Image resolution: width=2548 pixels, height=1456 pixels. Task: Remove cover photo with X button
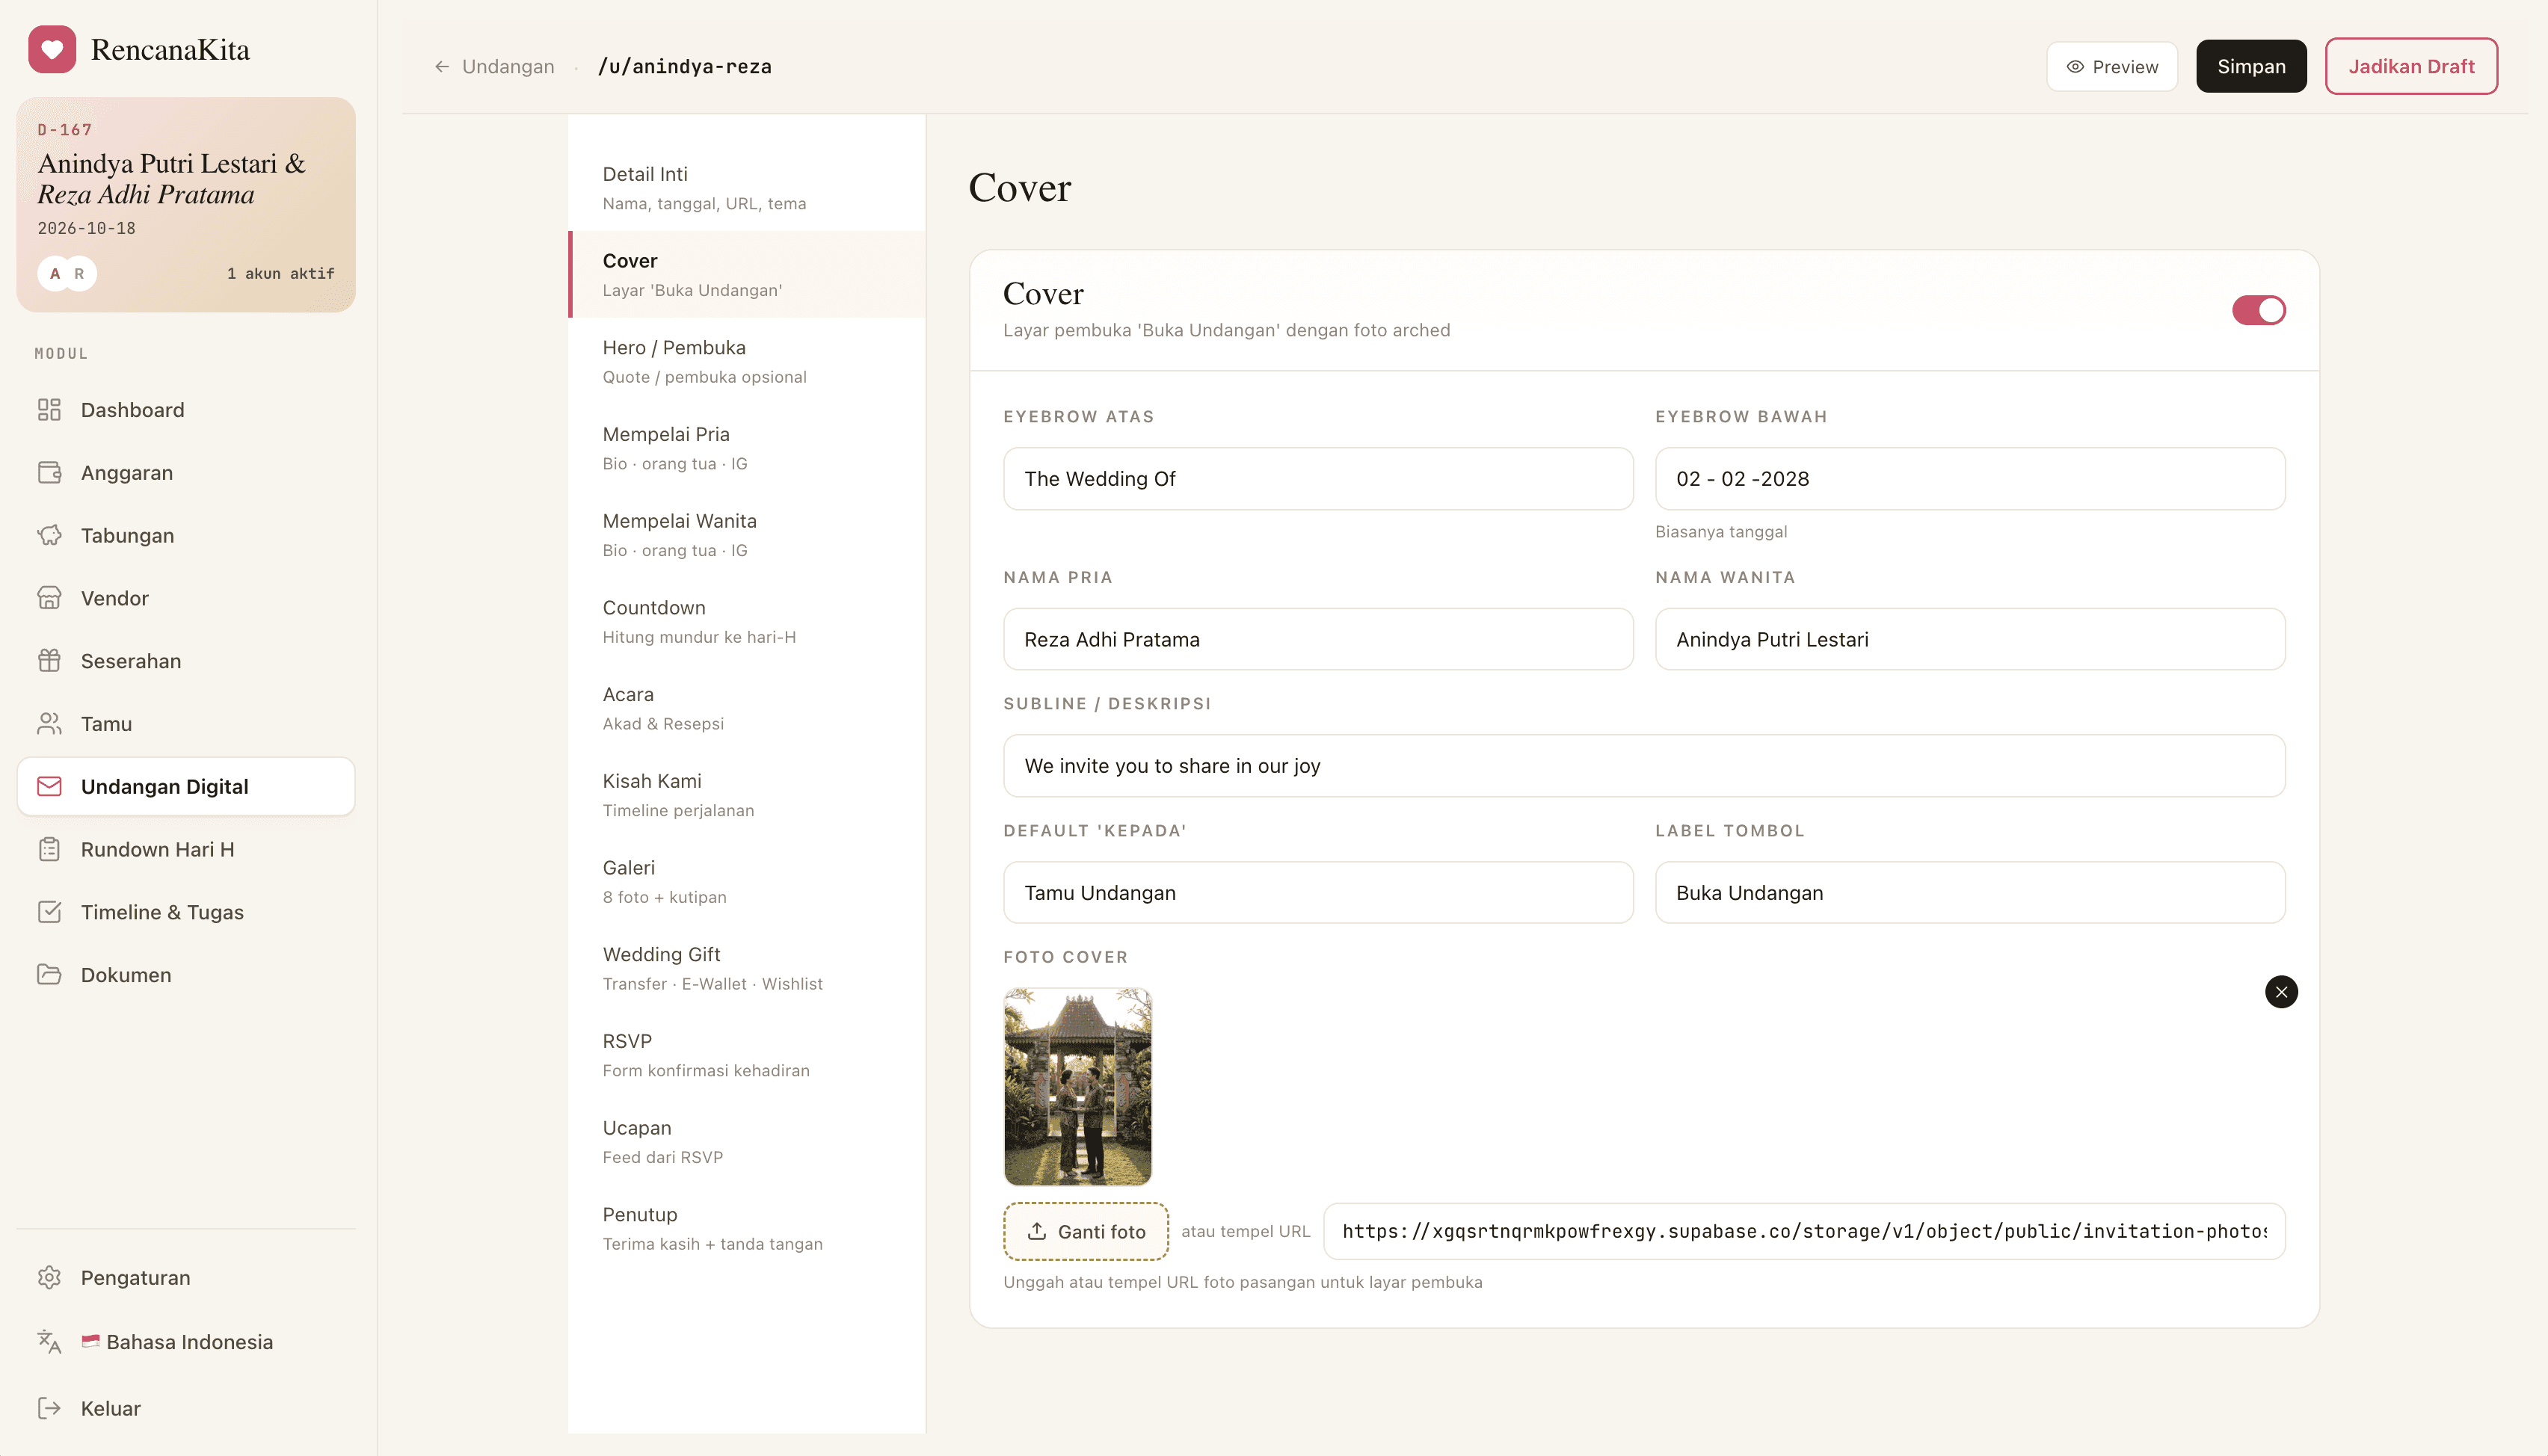pyautogui.click(x=2281, y=992)
